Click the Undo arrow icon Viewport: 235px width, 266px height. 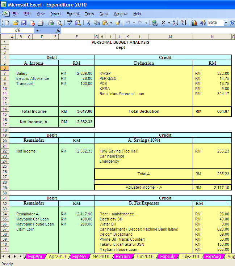(x=128, y=23)
